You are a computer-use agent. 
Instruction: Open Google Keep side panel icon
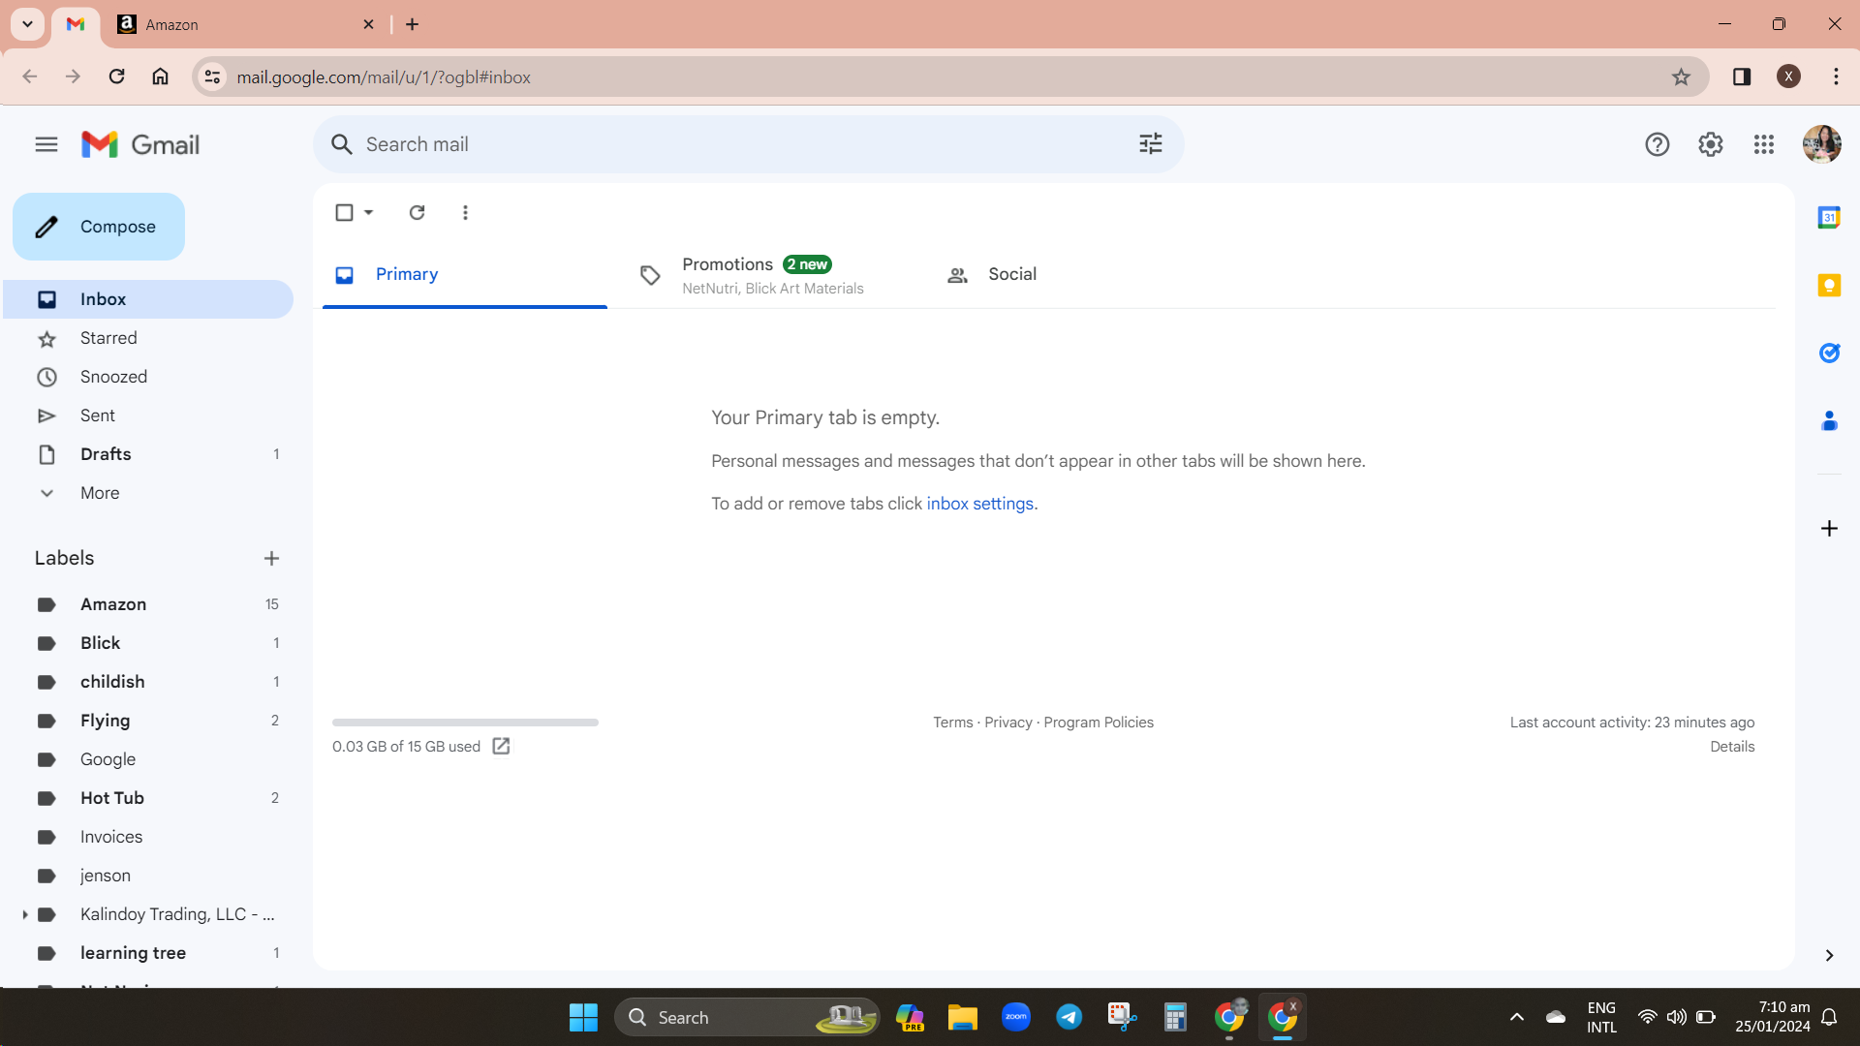pyautogui.click(x=1829, y=285)
